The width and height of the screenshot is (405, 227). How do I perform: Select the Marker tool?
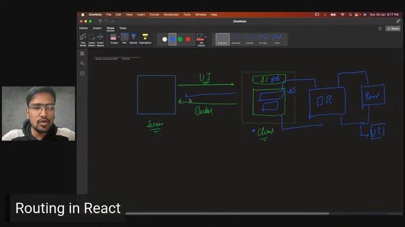coord(134,38)
